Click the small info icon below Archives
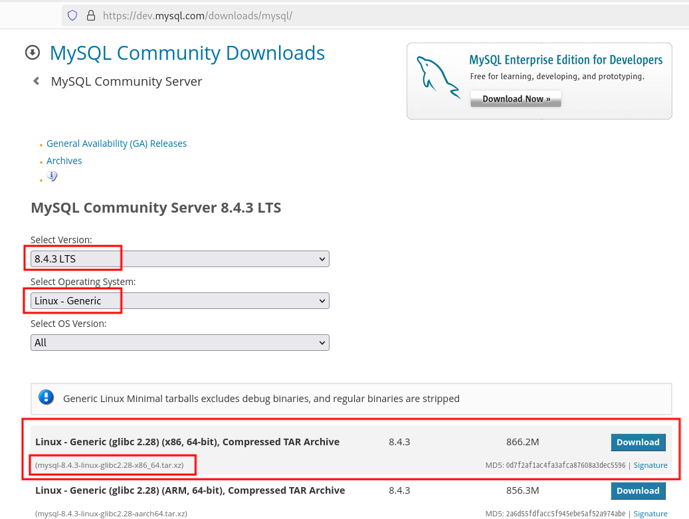The height and width of the screenshot is (519, 689). coord(52,177)
